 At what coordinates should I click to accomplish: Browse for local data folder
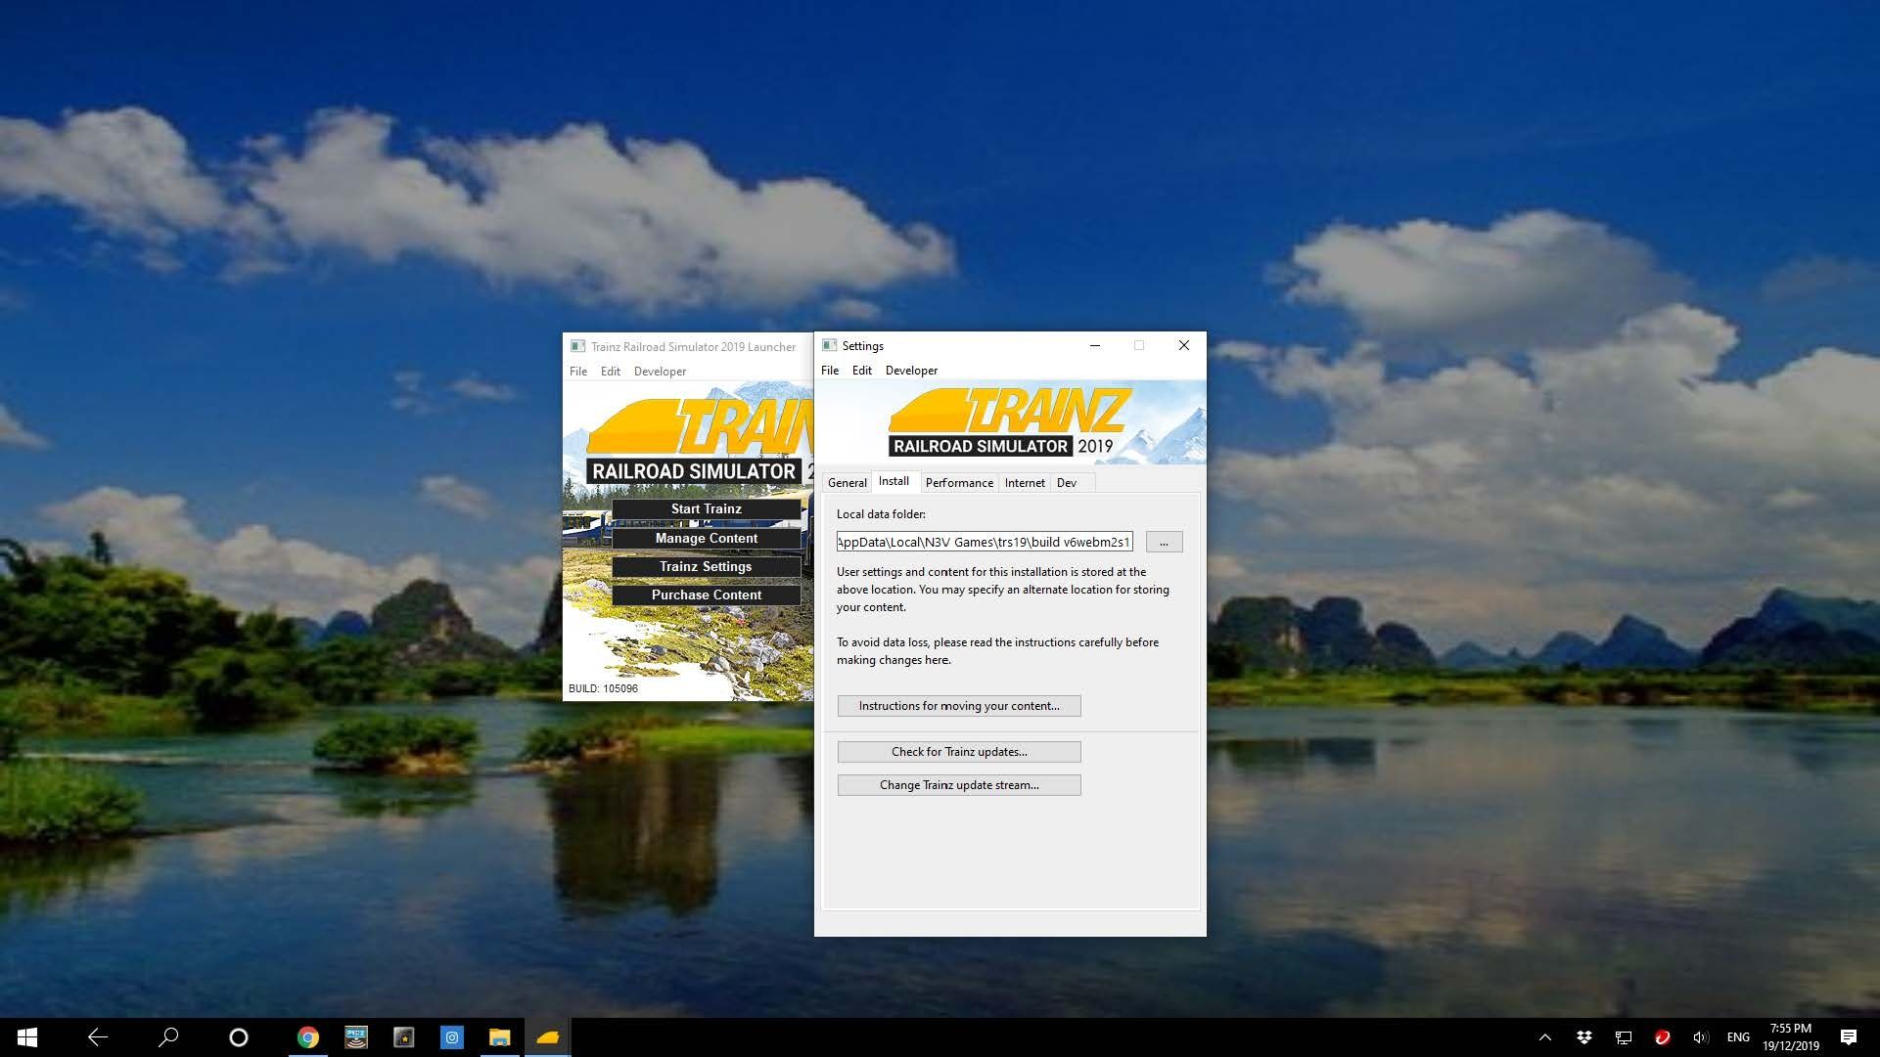click(1164, 543)
